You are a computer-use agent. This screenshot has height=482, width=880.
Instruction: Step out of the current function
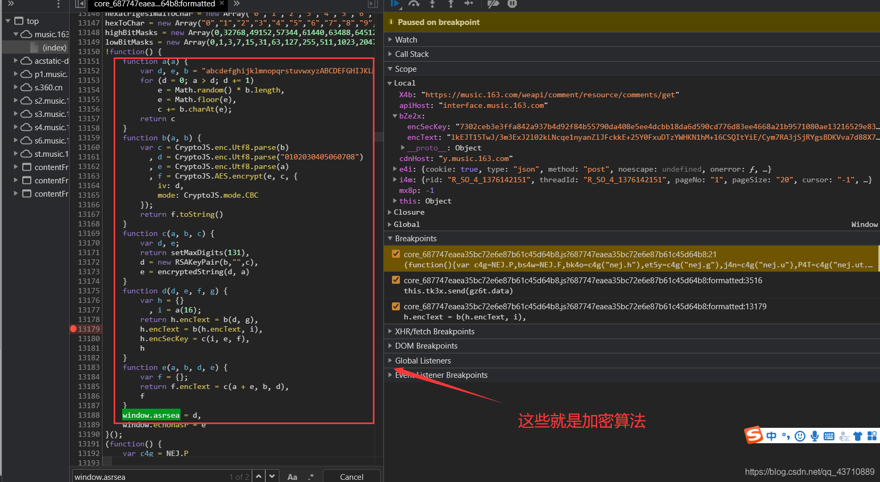tap(450, 4)
